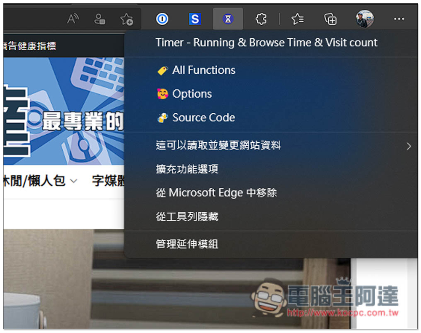Screen dimensions: 421x333
Task: Click the 字媒體 navigation link
Action: click(108, 181)
